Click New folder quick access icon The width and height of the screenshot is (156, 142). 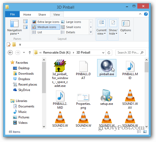(x=14, y=44)
